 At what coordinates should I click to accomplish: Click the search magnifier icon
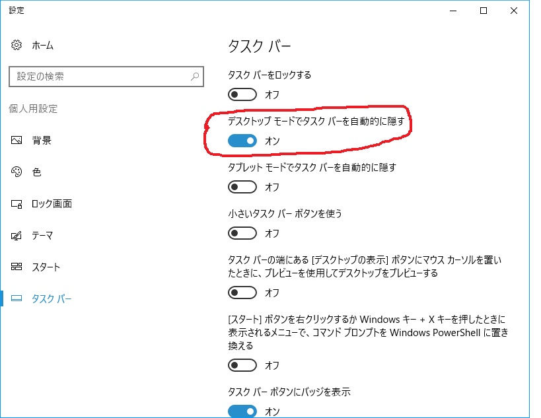(x=195, y=76)
